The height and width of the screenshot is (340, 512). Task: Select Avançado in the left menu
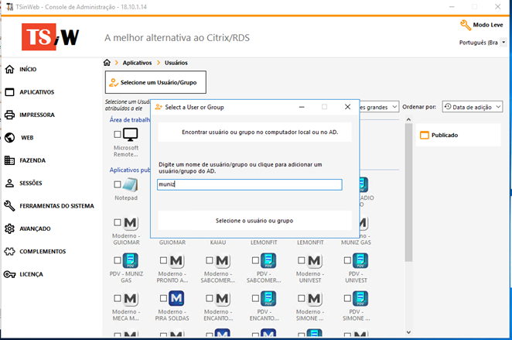pyautogui.click(x=36, y=229)
